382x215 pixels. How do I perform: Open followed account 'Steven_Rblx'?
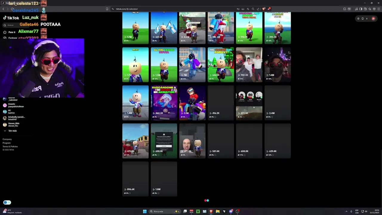[11, 125]
